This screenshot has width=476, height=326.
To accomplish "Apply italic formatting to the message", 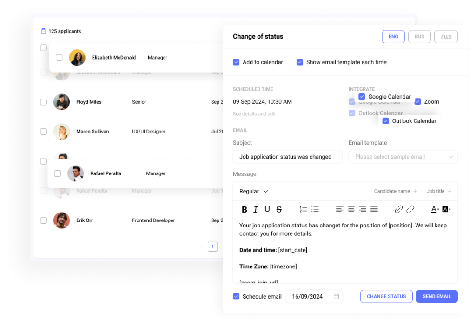I will click(x=256, y=209).
